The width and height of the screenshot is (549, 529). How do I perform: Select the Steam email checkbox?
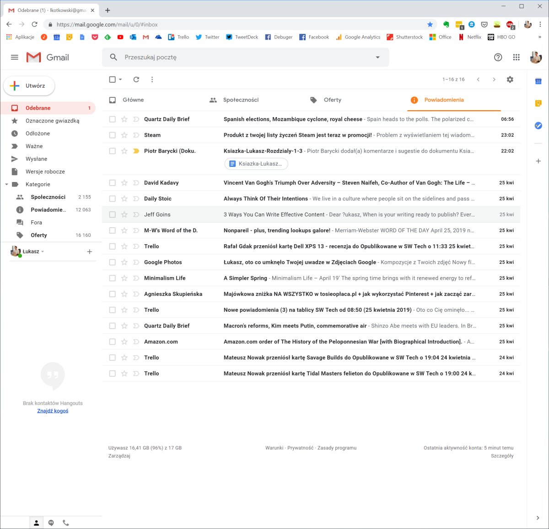(x=113, y=135)
